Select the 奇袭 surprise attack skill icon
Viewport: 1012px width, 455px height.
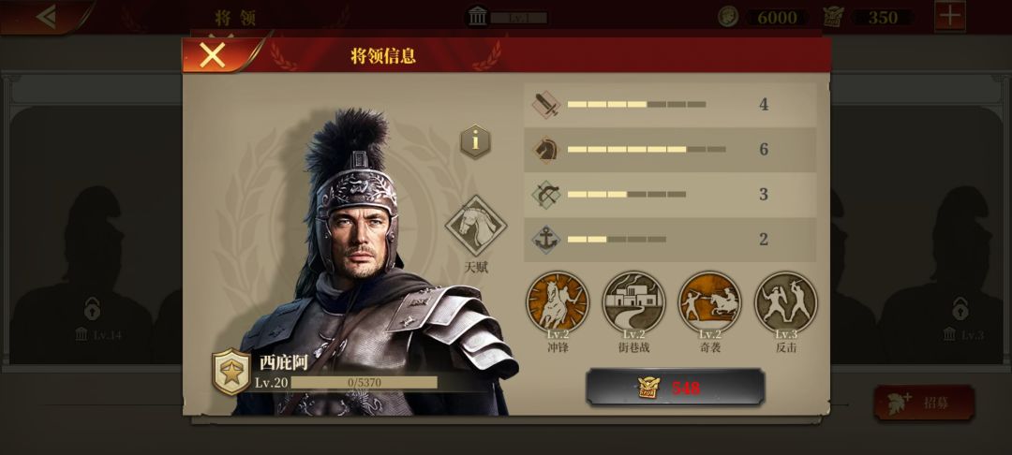click(x=710, y=302)
